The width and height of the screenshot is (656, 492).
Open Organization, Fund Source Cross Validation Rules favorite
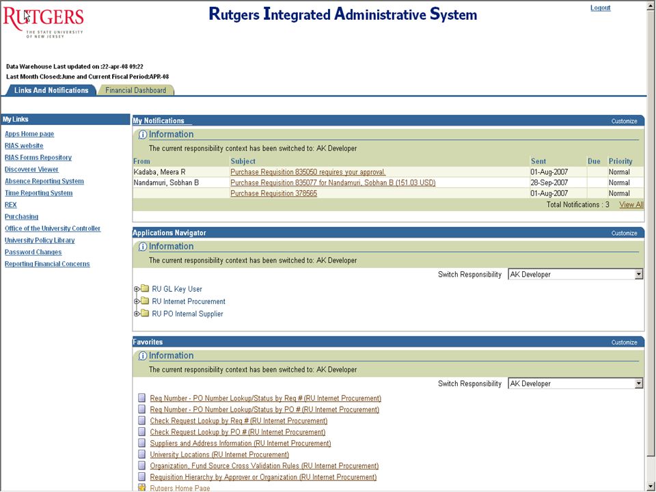[264, 466]
